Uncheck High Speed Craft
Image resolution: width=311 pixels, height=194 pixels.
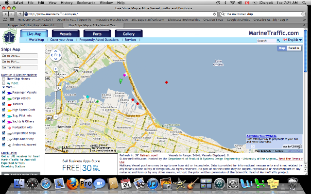point(3,110)
